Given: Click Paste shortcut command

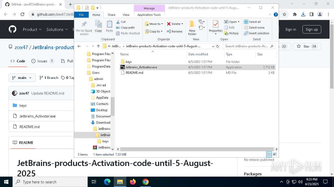Looking at the screenshot, I should [128, 33].
